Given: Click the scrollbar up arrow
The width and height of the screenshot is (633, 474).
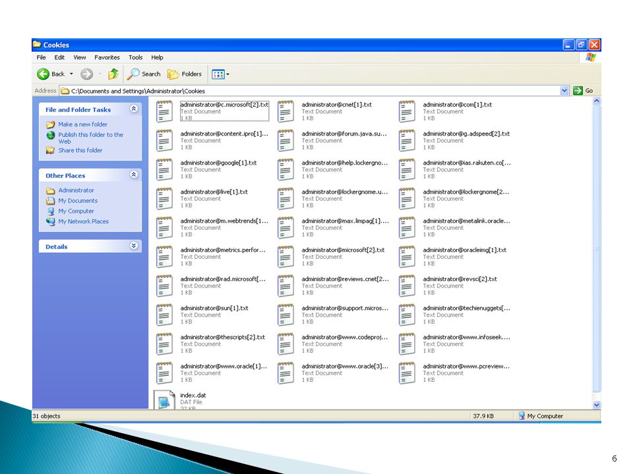Looking at the screenshot, I should (x=597, y=101).
